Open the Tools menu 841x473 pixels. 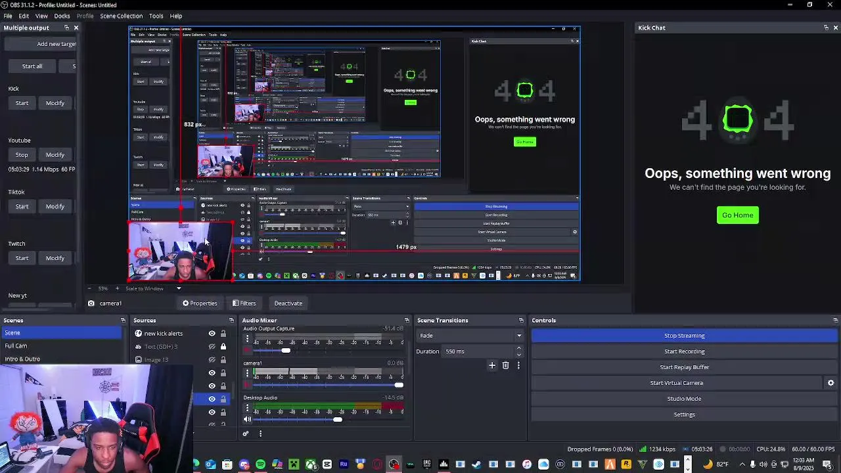point(156,16)
